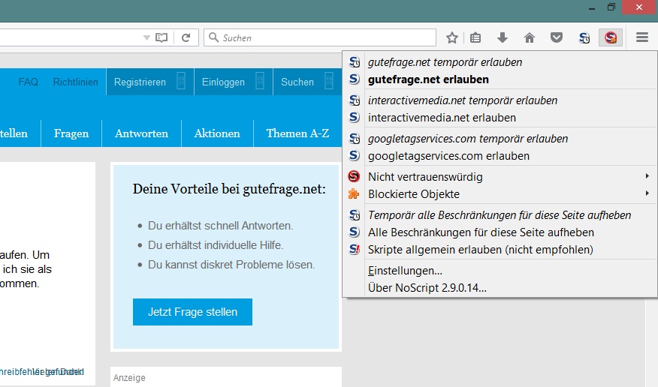Choose 'Skripte allgemein erlauben' menu option
Screen dimensions: 658x387
click(480, 250)
